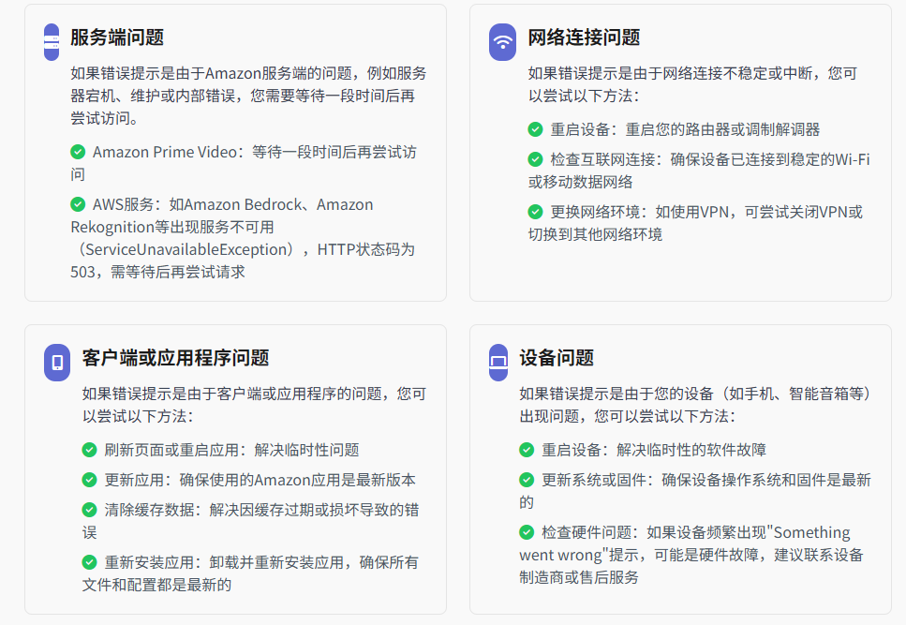Click the text 检查互联网连接：确保设备已连接到稳定的Wi-Fi
The width and height of the screenshot is (906, 625).
[x=699, y=171]
